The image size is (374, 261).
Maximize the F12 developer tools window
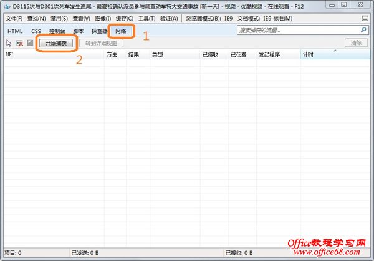click(344, 5)
